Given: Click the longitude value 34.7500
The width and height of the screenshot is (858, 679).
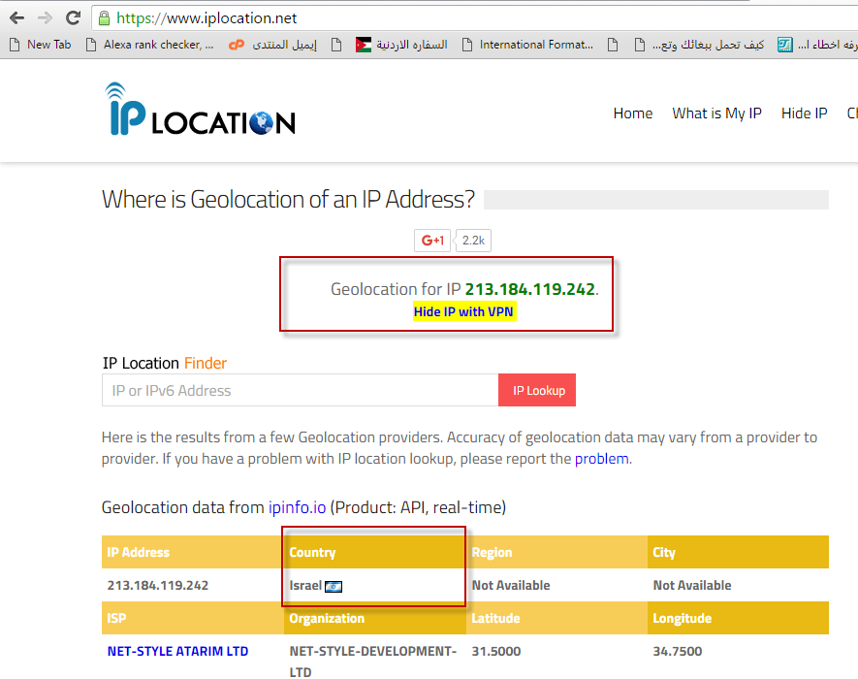Looking at the screenshot, I should 678,651.
